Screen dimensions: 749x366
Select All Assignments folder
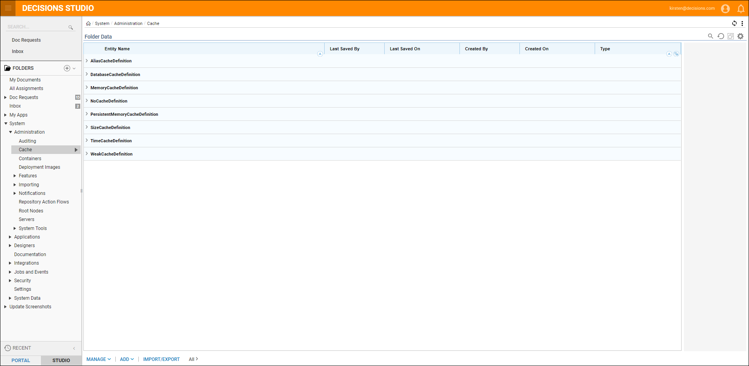[26, 88]
